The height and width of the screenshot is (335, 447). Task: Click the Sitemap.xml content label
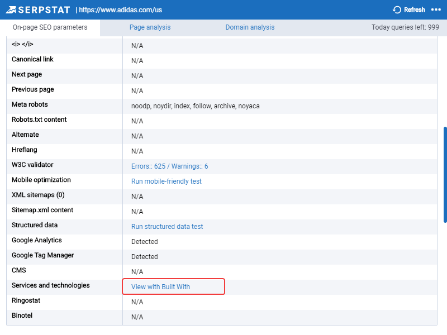pos(42,210)
